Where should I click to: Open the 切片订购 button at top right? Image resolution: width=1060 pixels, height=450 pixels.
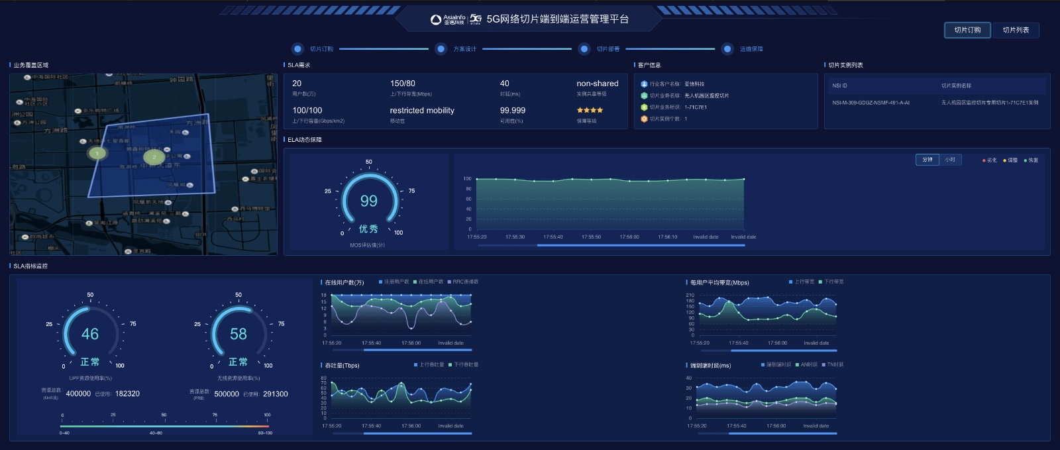(967, 30)
